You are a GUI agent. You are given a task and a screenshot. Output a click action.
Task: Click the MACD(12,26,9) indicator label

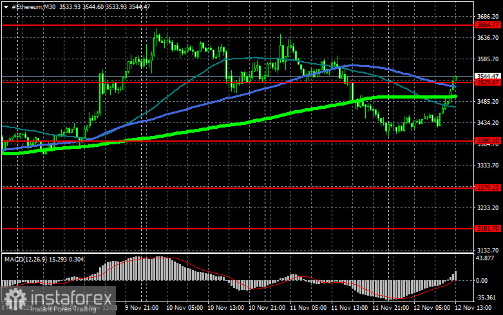(25, 259)
